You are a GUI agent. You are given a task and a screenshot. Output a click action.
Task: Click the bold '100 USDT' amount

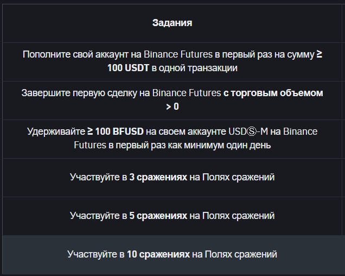point(128,68)
